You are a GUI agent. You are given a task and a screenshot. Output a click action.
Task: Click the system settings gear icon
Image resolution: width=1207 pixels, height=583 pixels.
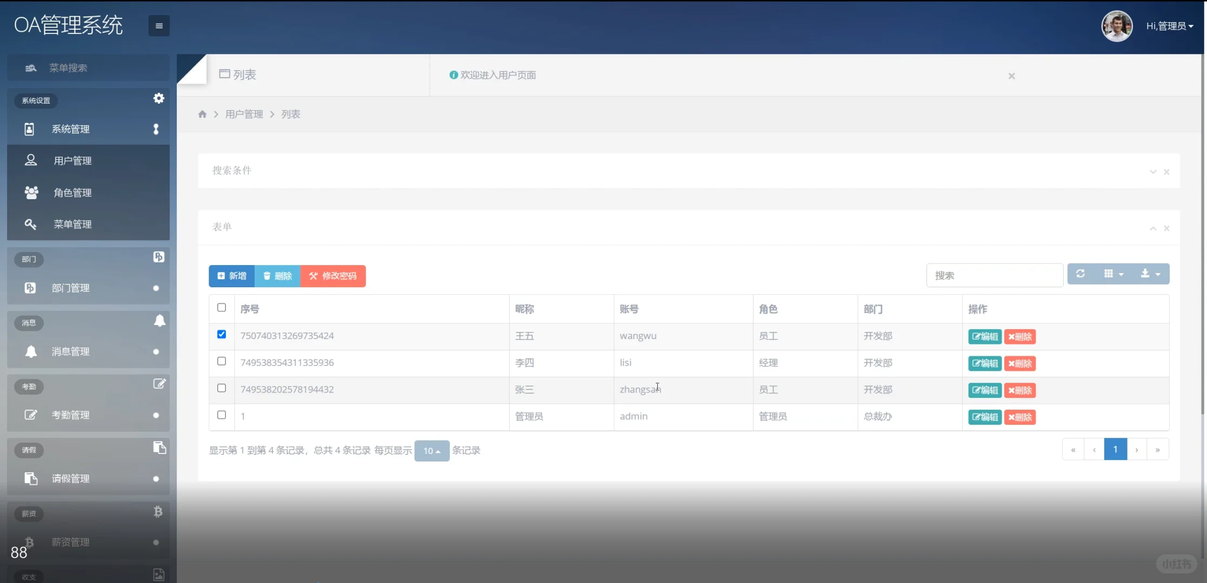pos(158,98)
